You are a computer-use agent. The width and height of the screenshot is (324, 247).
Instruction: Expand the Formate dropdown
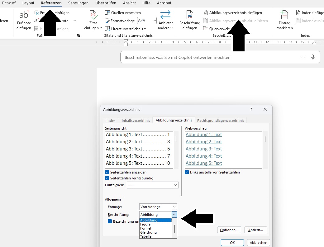pos(174,207)
